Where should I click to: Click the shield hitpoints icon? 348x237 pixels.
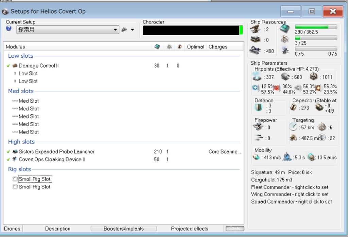click(x=257, y=76)
